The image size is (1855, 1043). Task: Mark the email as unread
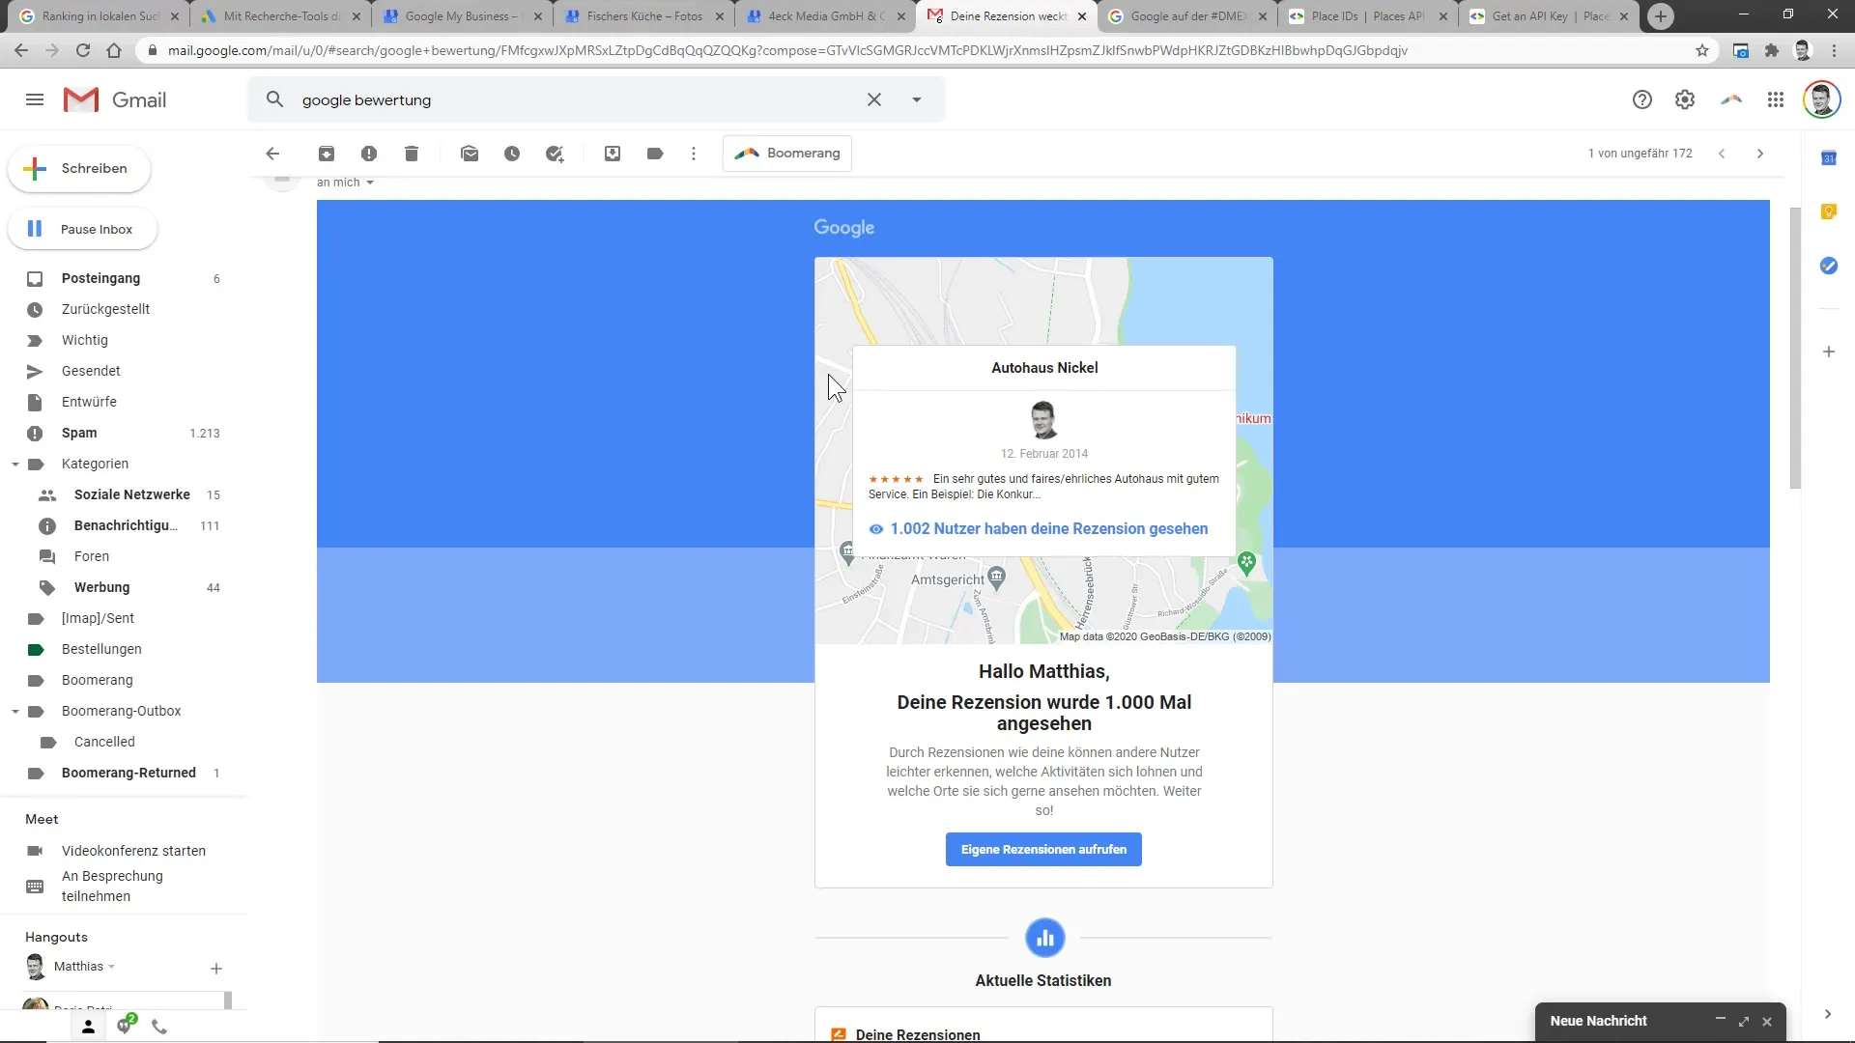[470, 154]
